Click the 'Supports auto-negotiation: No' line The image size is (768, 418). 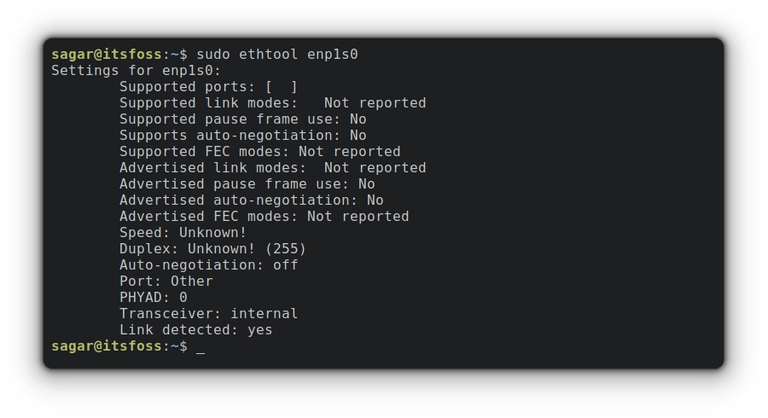tap(242, 136)
